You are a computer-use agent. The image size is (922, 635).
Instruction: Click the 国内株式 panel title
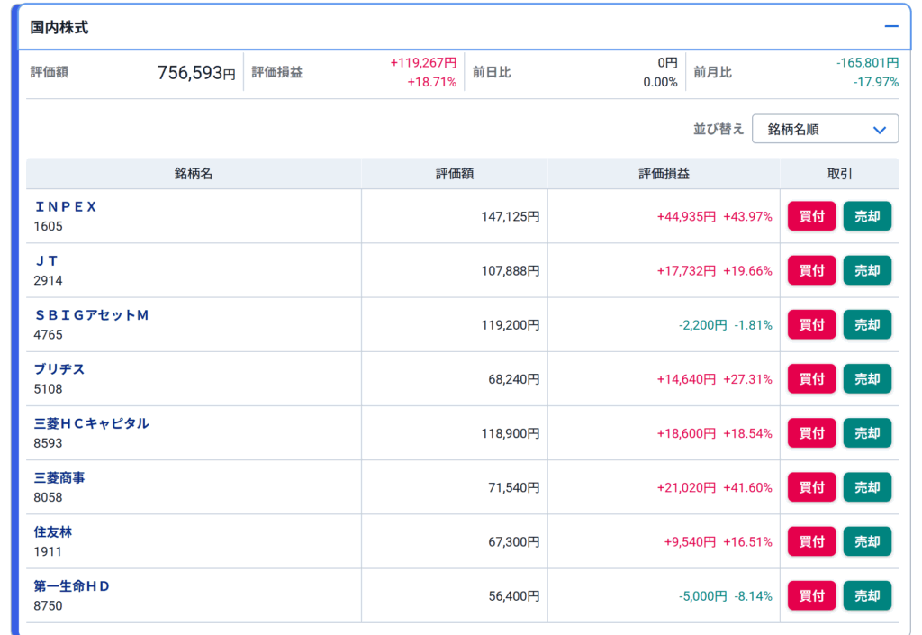59,27
